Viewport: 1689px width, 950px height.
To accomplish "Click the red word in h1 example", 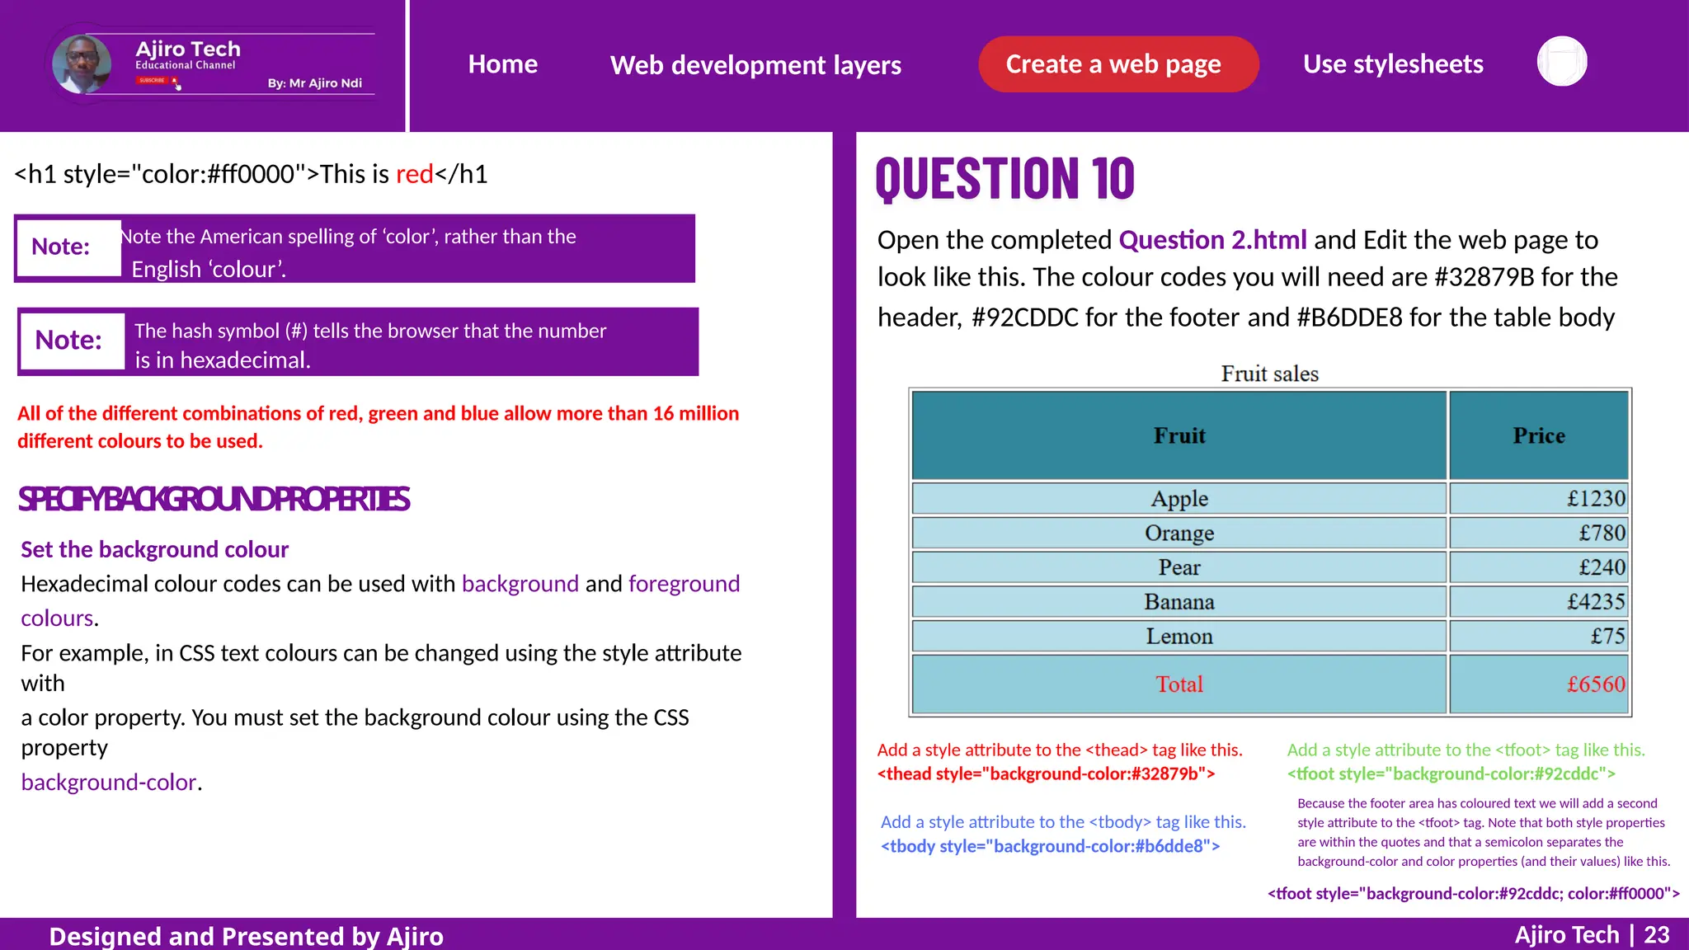I will click(414, 174).
